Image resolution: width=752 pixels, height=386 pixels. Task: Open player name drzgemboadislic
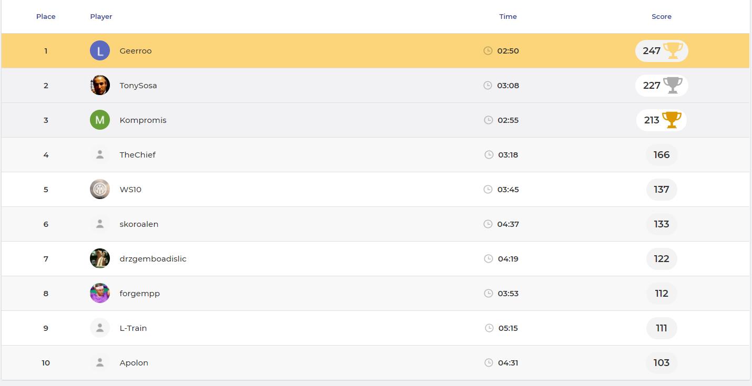[x=153, y=259]
